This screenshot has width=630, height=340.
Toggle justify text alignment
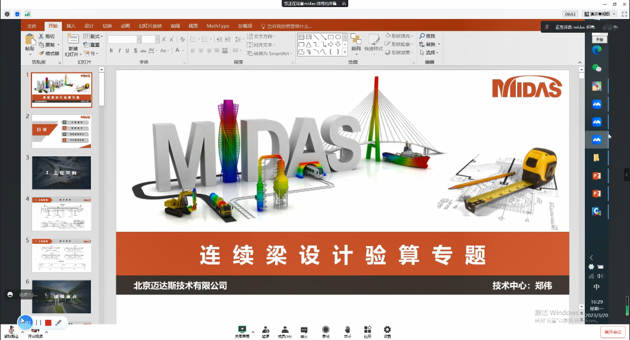click(x=217, y=51)
